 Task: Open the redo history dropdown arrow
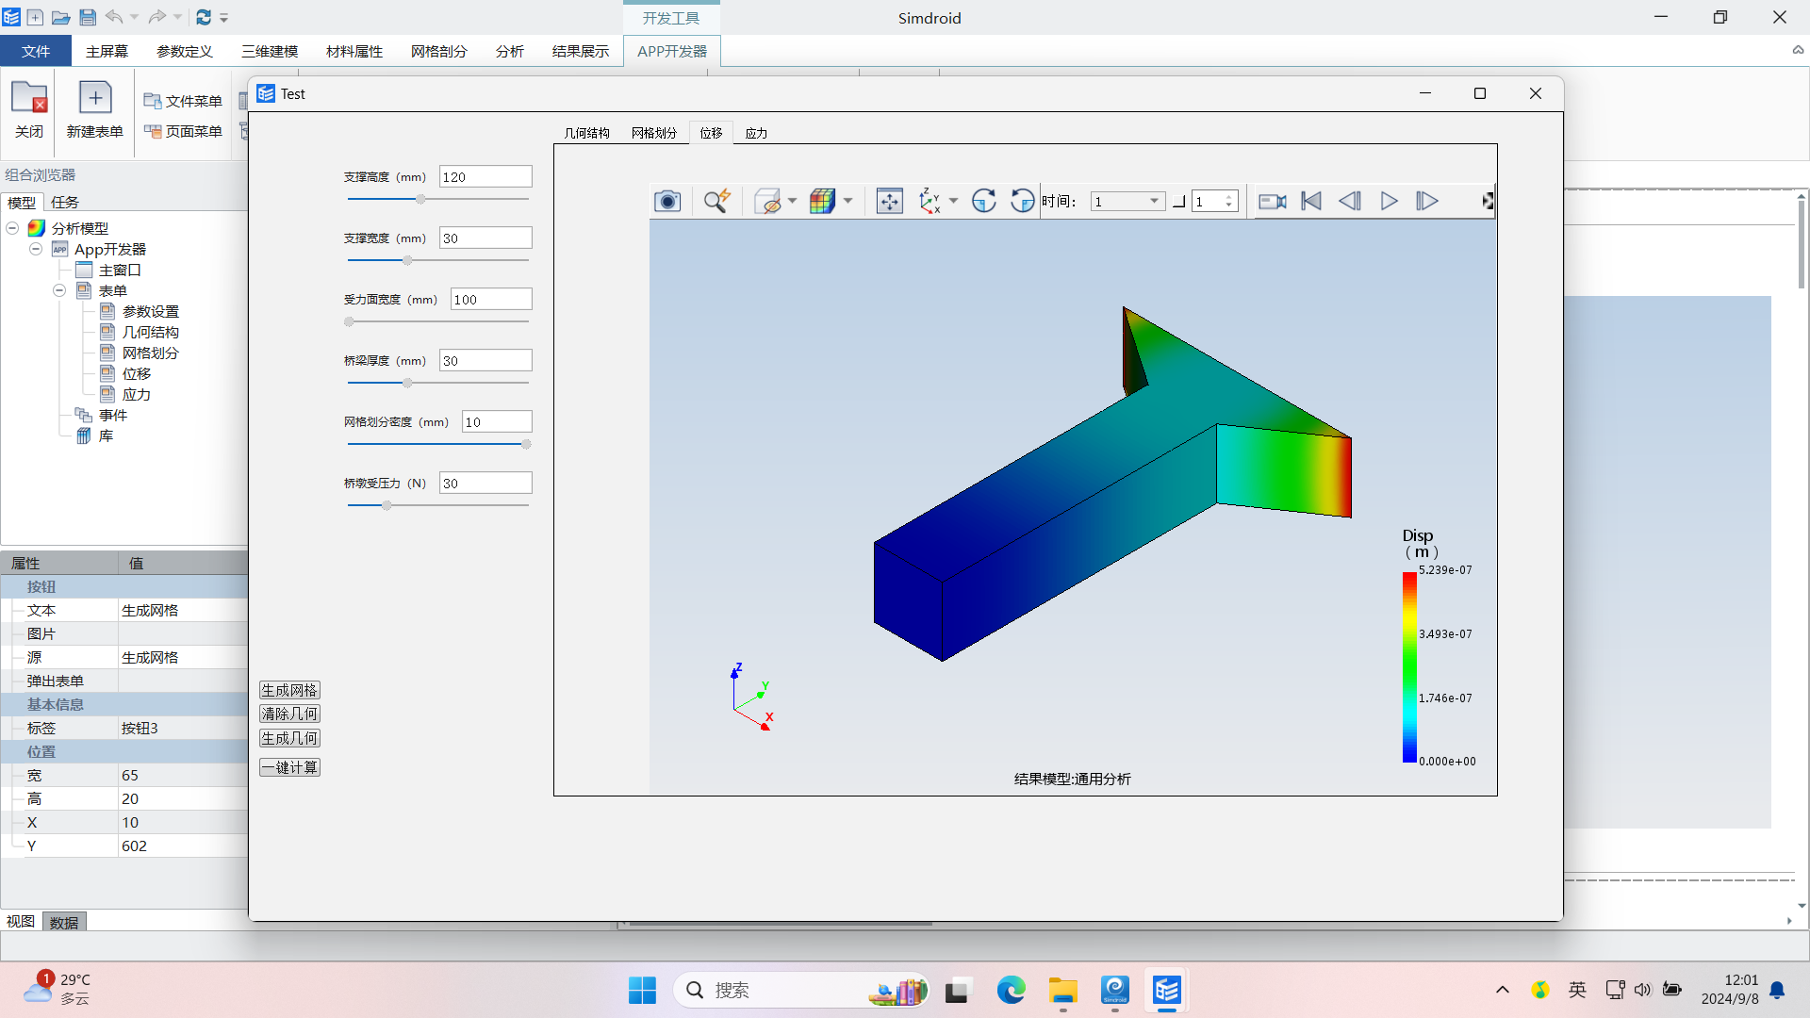177,17
